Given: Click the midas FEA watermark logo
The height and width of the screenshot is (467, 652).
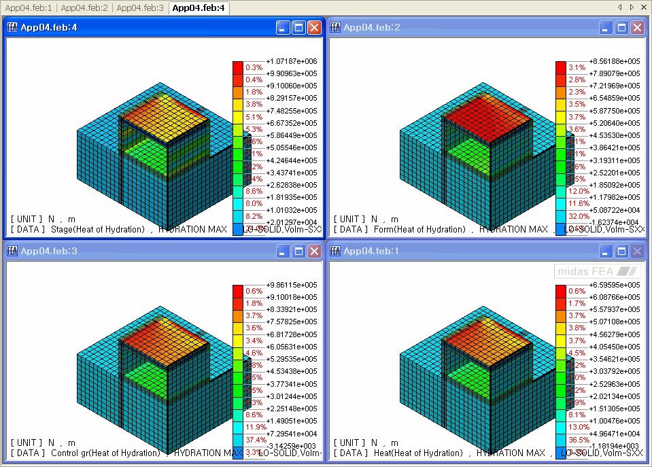Looking at the screenshot, I should tap(597, 270).
